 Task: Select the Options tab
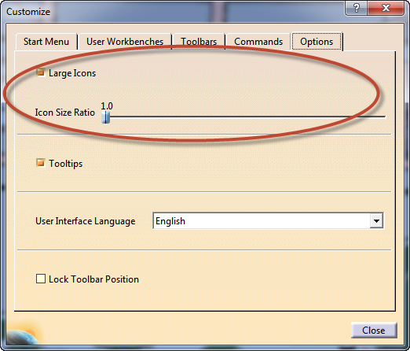[317, 41]
